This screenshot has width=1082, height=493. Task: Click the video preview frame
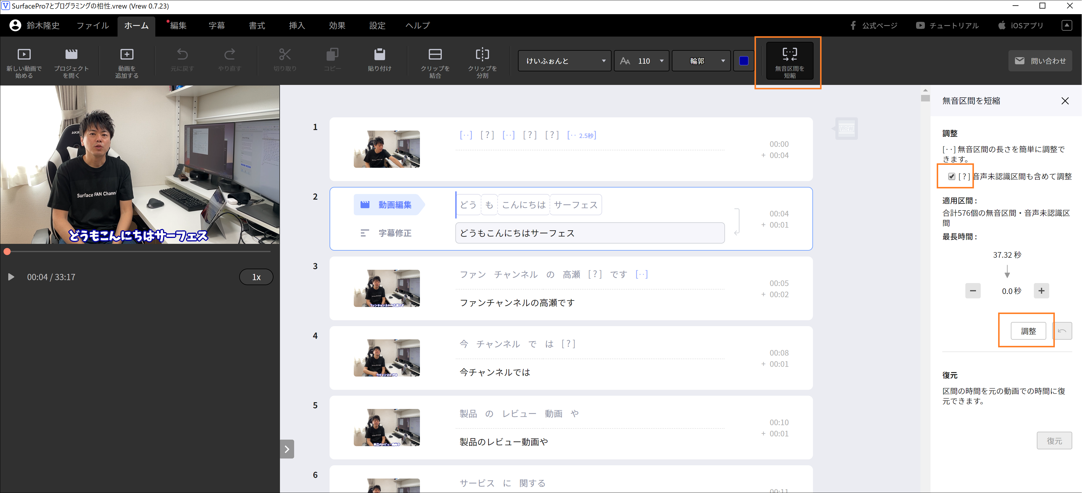[140, 165]
